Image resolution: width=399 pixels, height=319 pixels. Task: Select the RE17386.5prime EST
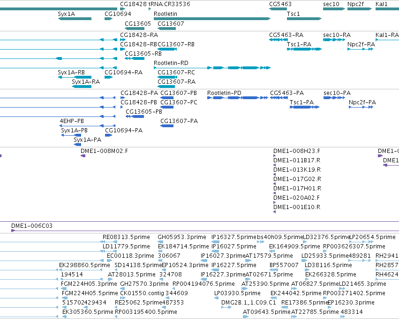pos(285,307)
